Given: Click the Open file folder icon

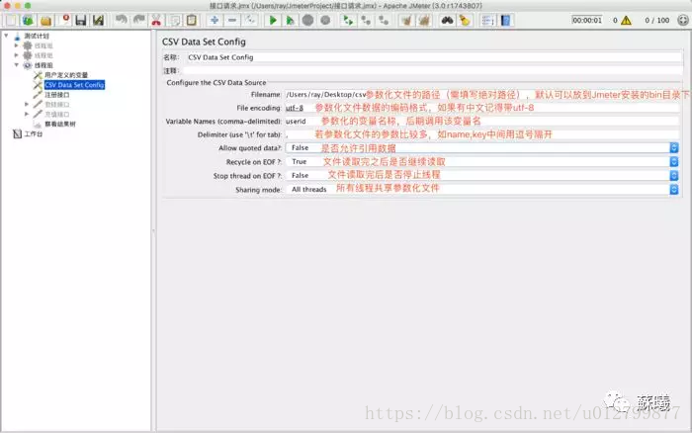Looking at the screenshot, I should tap(45, 21).
